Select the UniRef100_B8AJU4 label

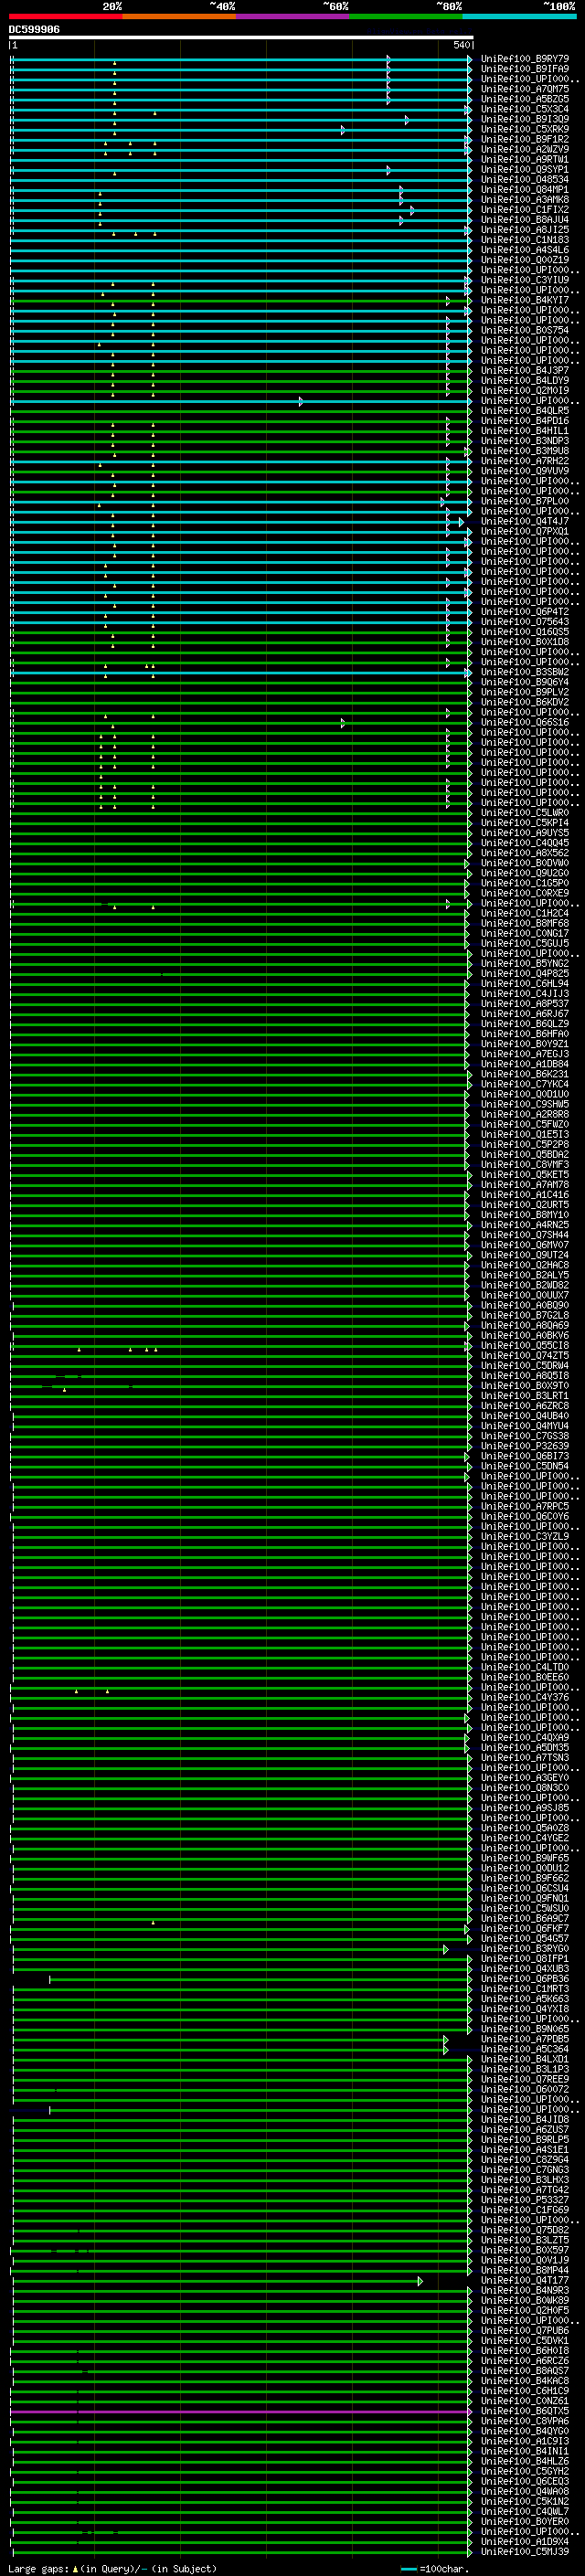click(x=525, y=220)
